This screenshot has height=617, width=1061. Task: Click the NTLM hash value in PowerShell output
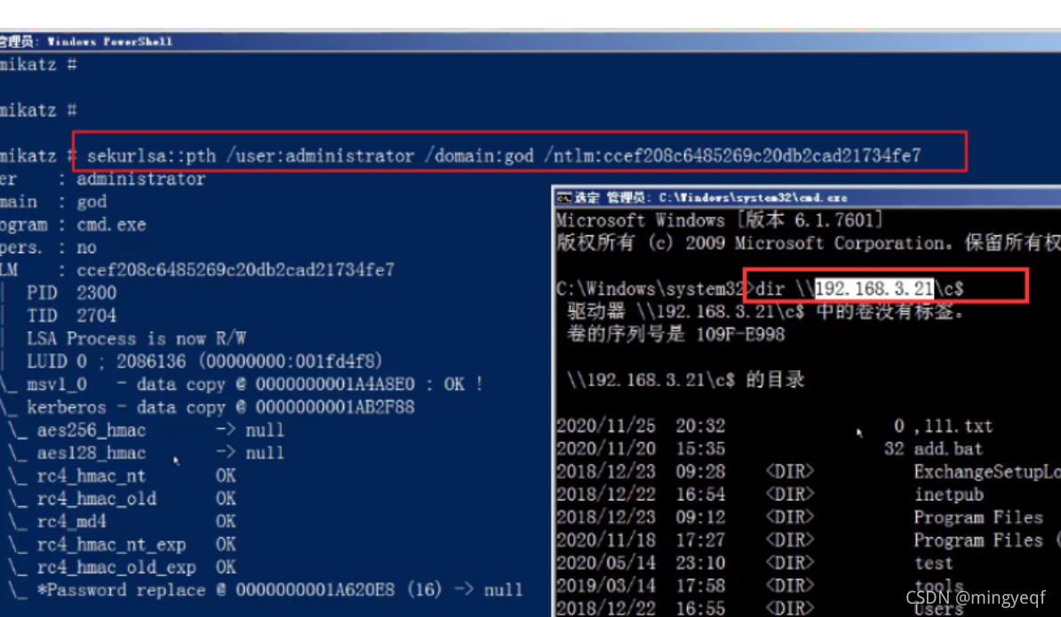pyautogui.click(x=235, y=270)
